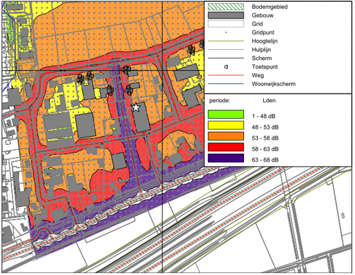Click the Gridpunt dot legend symbol
The image size is (355, 275).
(x=226, y=33)
